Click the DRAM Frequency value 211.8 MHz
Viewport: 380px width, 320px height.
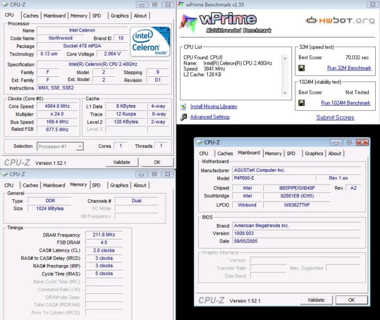104,235
